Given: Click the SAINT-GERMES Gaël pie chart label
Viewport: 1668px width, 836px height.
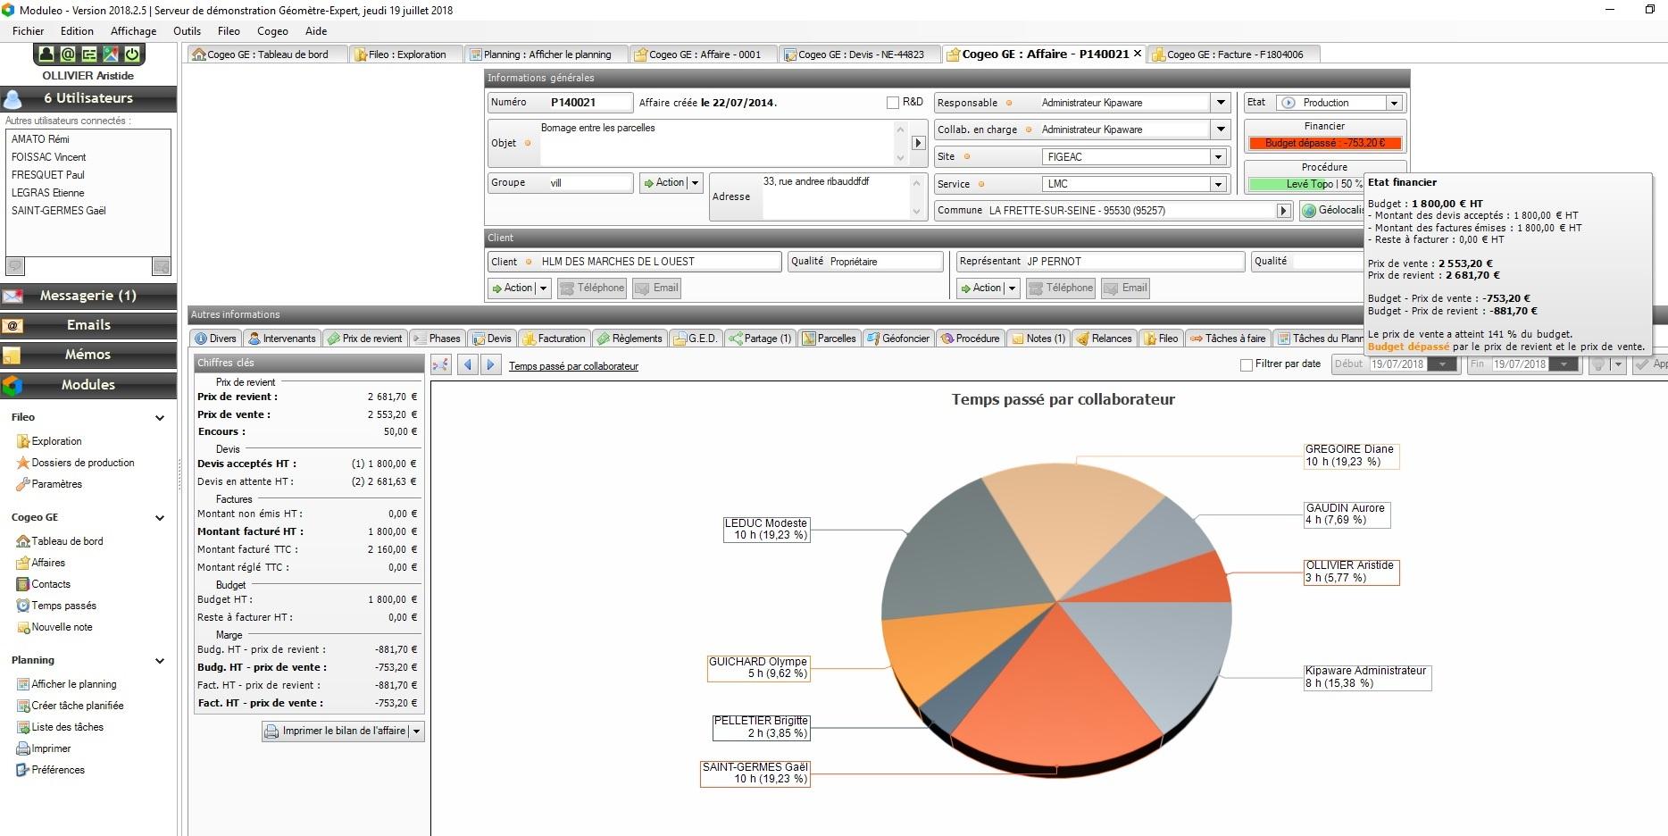Looking at the screenshot, I should (755, 773).
